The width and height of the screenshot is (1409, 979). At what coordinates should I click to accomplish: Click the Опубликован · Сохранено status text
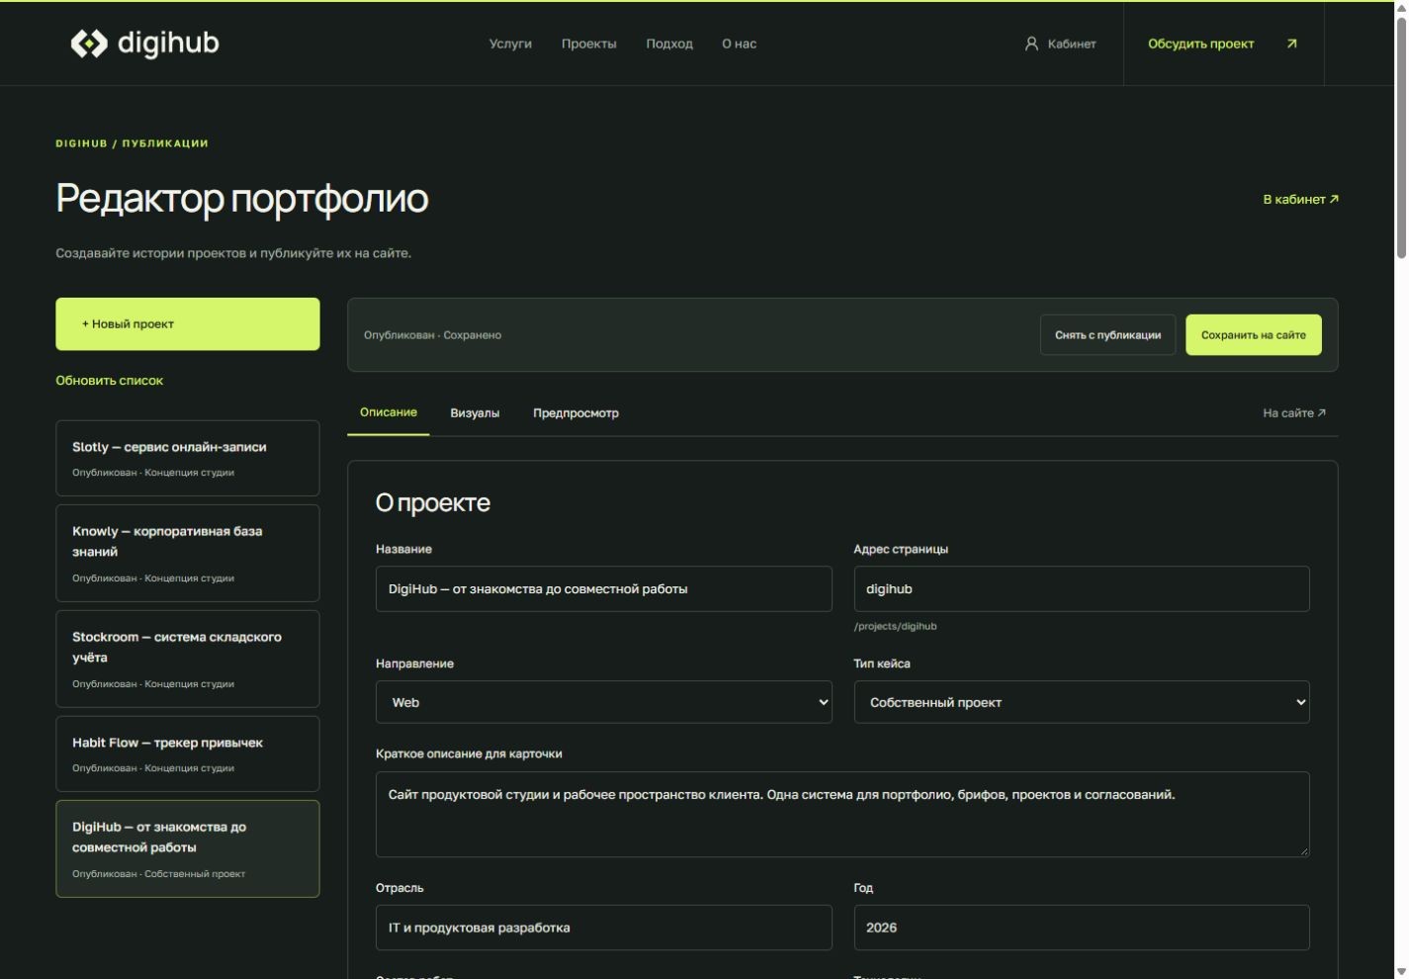point(432,335)
